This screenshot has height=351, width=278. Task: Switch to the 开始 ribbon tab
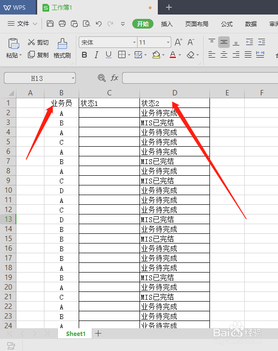point(143,24)
